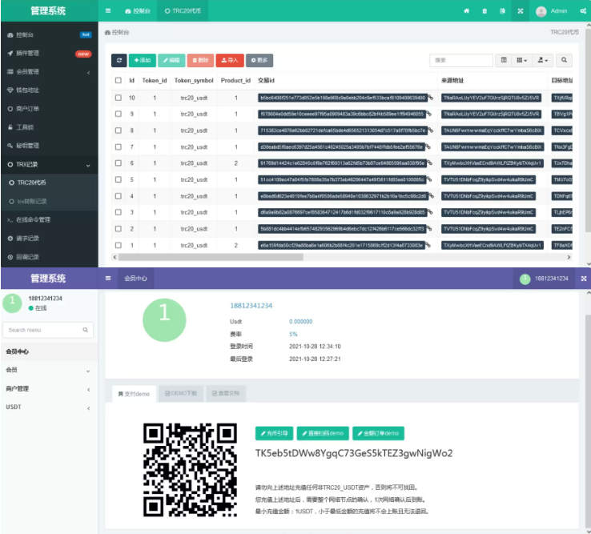
Task: Open the 控制台 dashboard item in the dark sidebar
Action: coord(49,34)
